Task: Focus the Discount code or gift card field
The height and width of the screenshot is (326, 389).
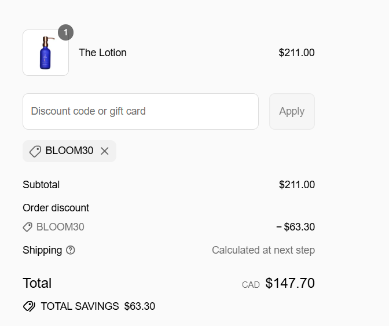Action: (x=141, y=111)
